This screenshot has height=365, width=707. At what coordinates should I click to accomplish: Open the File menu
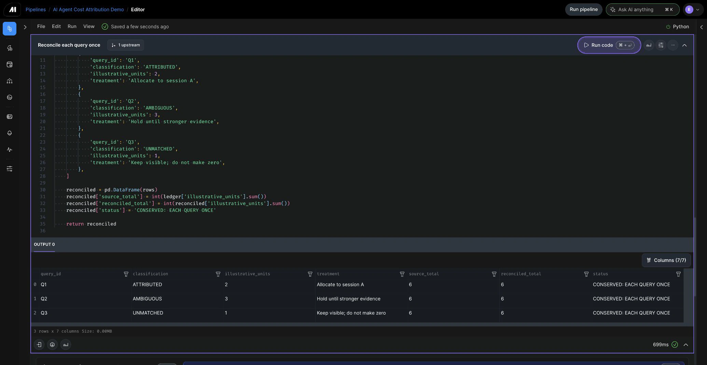[41, 26]
